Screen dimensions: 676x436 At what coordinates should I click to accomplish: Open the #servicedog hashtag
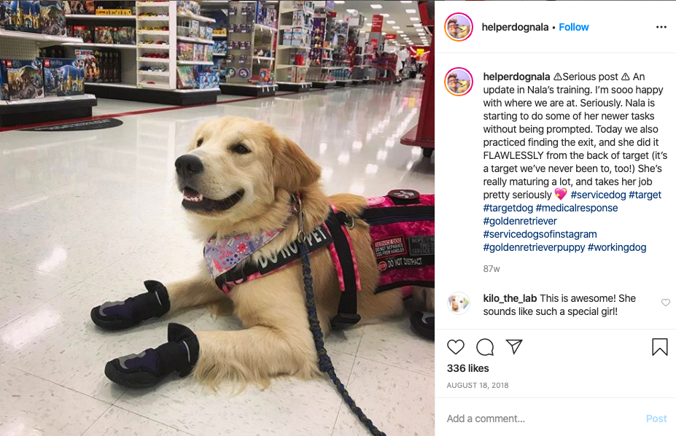[x=598, y=195]
